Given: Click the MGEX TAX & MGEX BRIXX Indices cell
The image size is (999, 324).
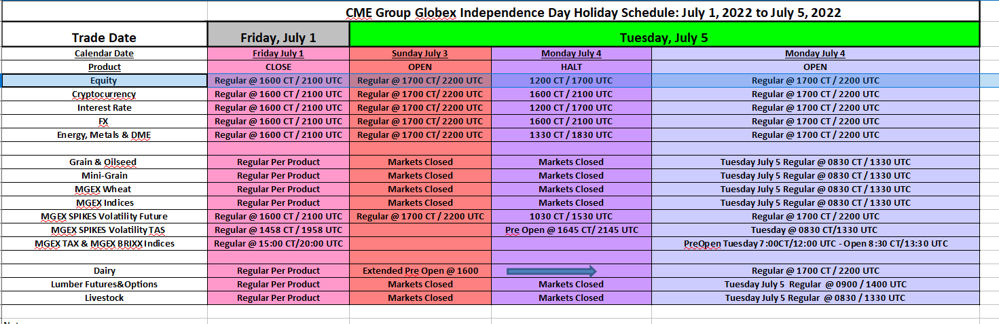Looking at the screenshot, I should [105, 244].
